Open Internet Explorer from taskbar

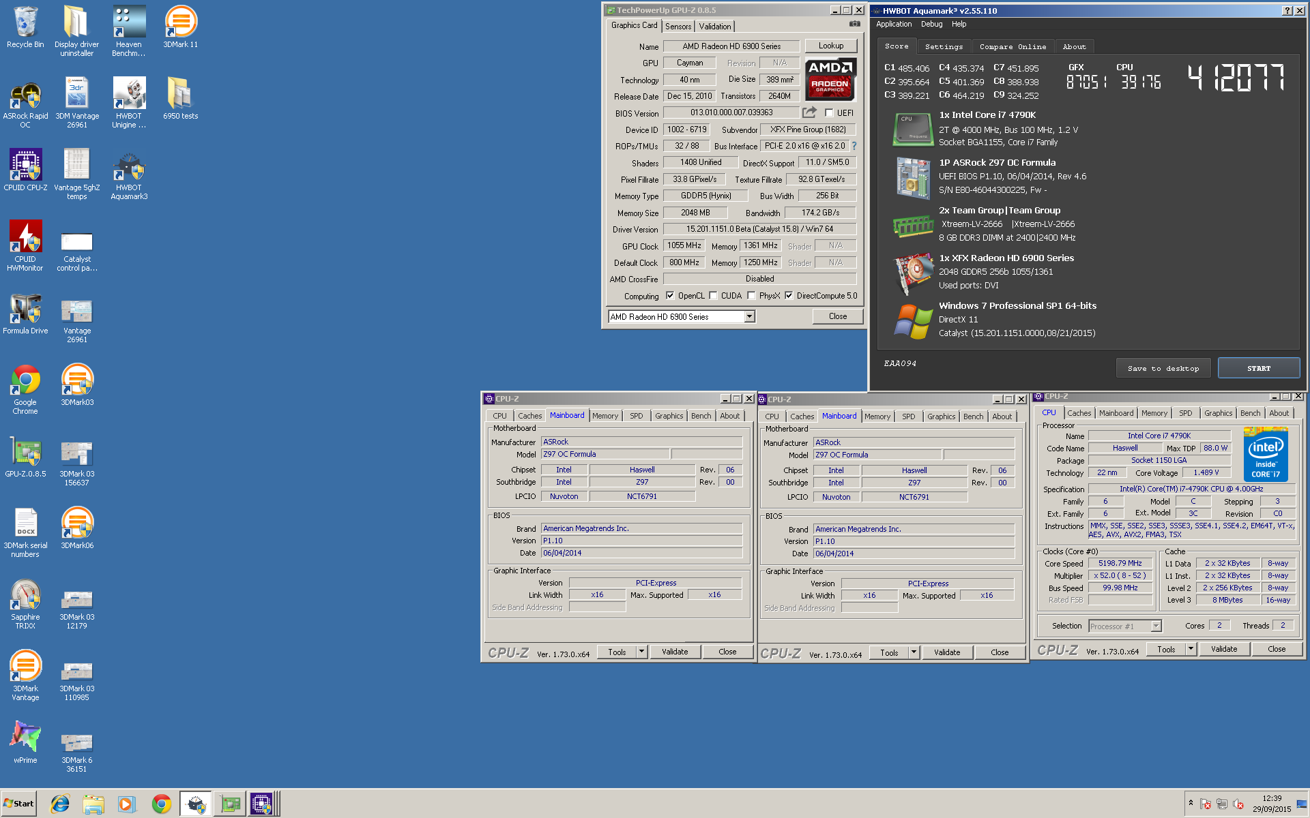(60, 804)
